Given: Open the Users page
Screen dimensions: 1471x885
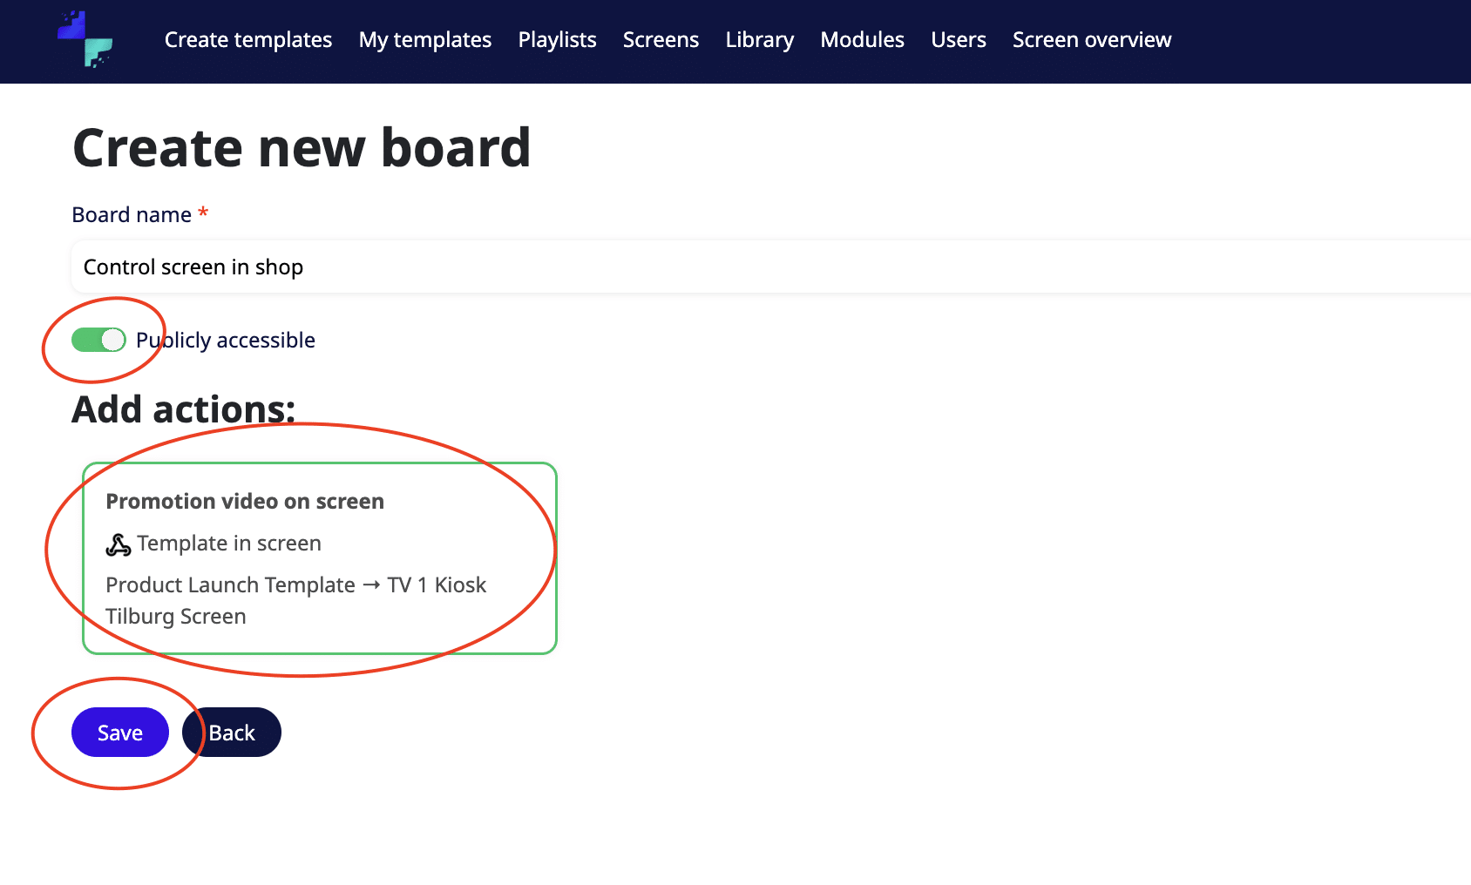Looking at the screenshot, I should click(958, 40).
